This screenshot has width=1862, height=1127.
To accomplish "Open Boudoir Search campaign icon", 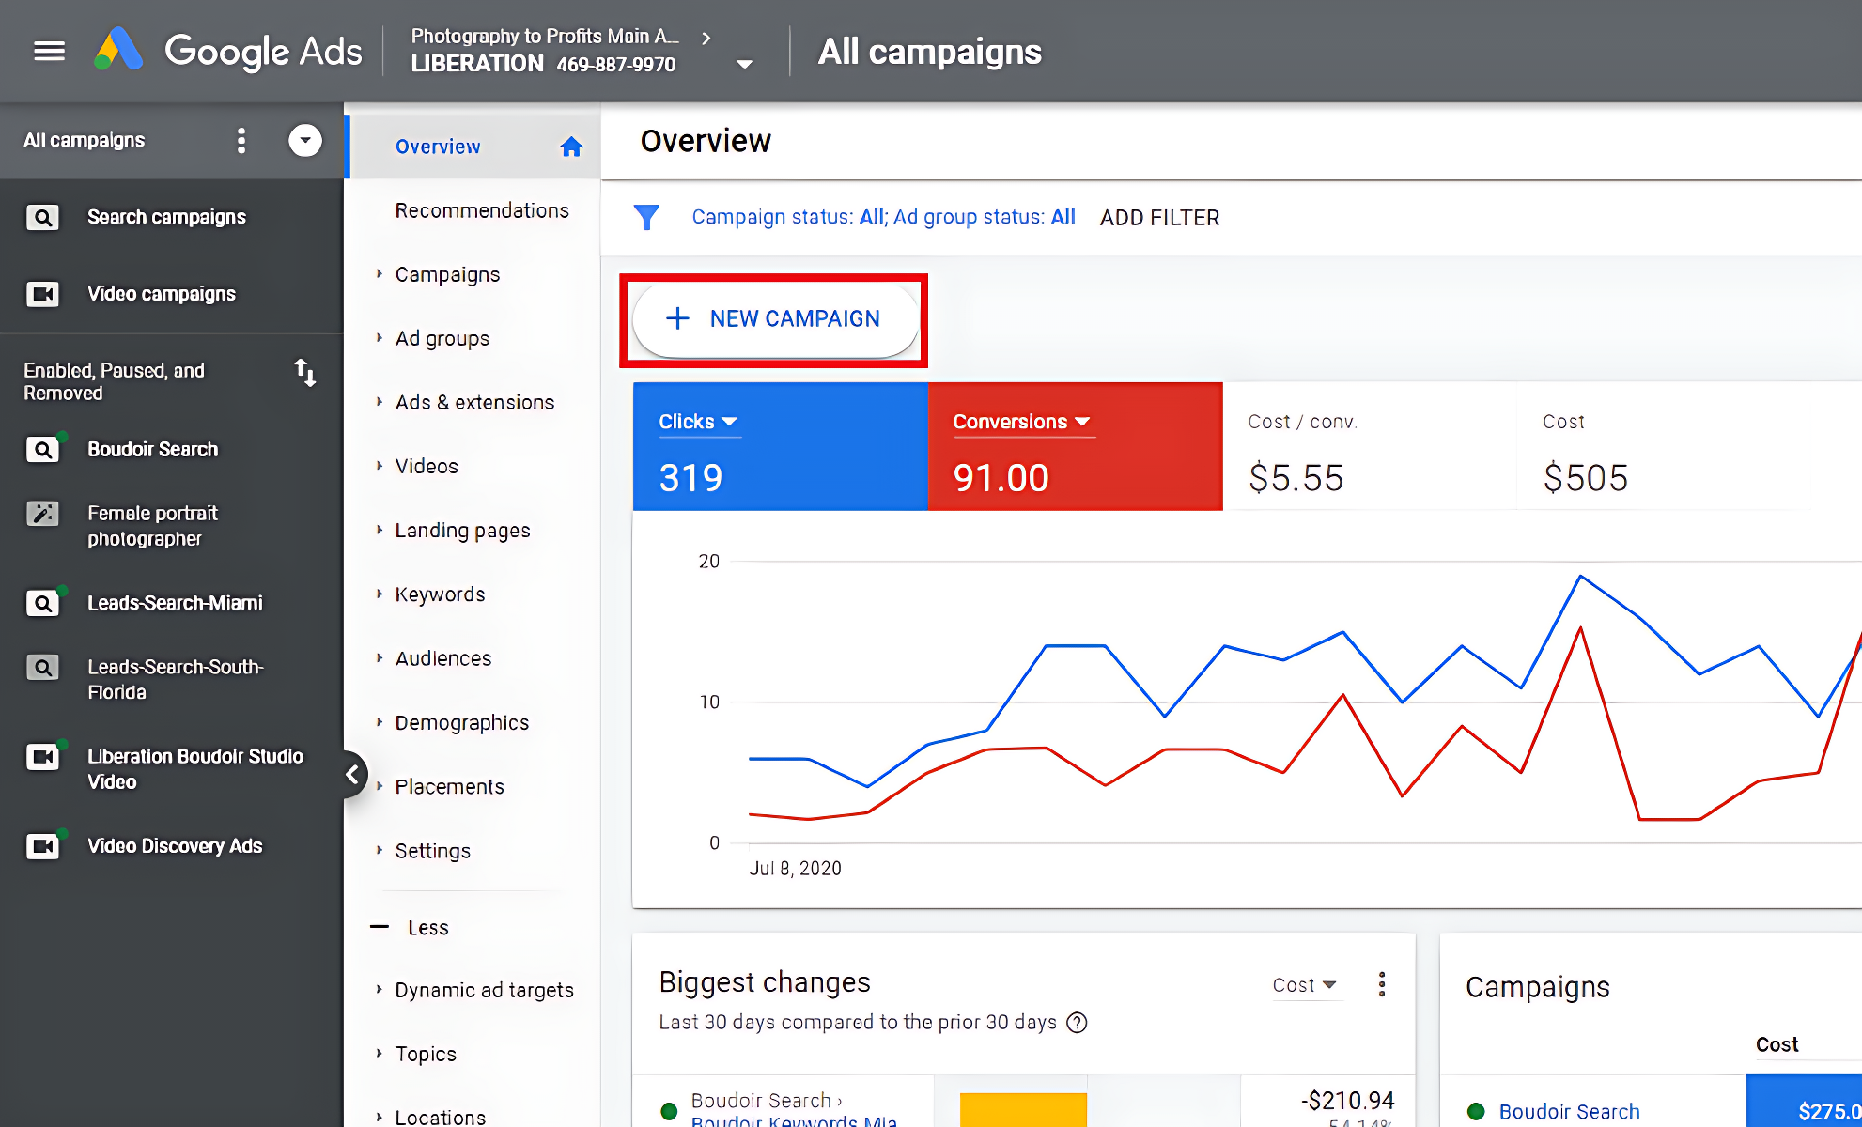I will point(42,449).
